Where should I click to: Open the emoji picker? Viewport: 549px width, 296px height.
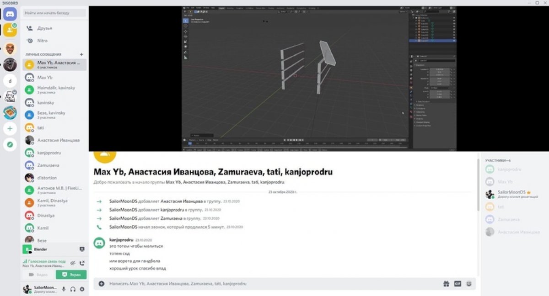tap(469, 284)
